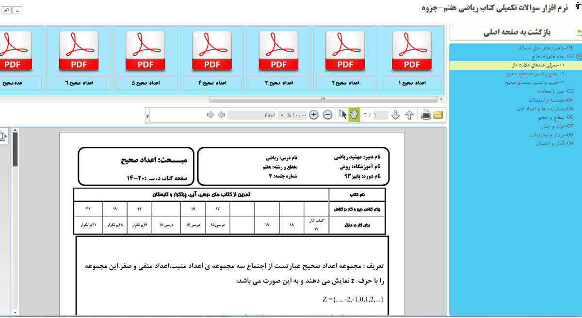
Task: Click the page number input box
Action: tap(381, 115)
